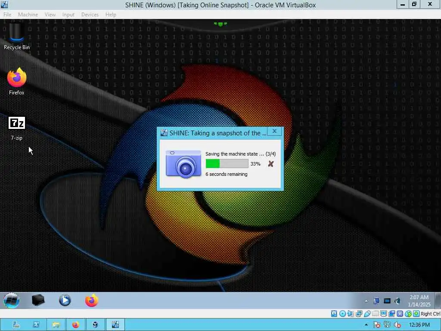Open Windows Media Player in guest taskbar
The width and height of the screenshot is (441, 331).
65,300
